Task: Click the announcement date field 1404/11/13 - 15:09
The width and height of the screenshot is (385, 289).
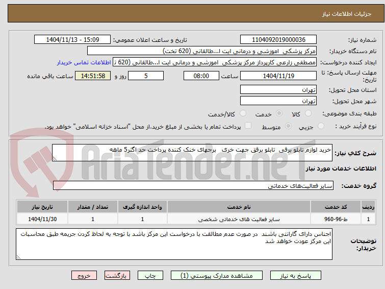Action: (x=72, y=40)
